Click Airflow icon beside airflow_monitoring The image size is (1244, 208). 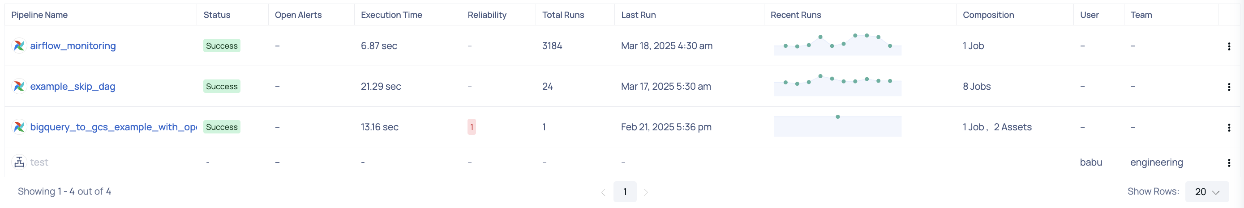pyautogui.click(x=19, y=46)
